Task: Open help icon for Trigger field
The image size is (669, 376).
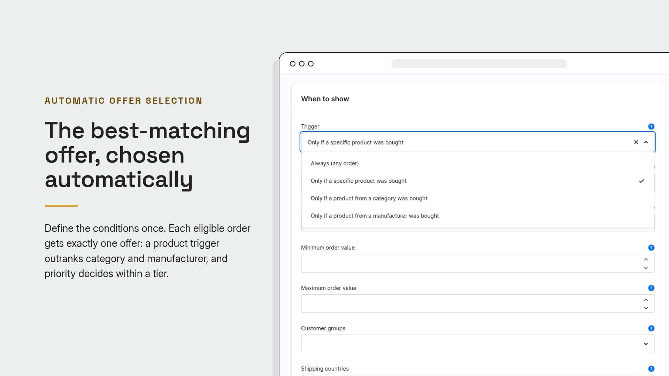Action: (x=651, y=126)
